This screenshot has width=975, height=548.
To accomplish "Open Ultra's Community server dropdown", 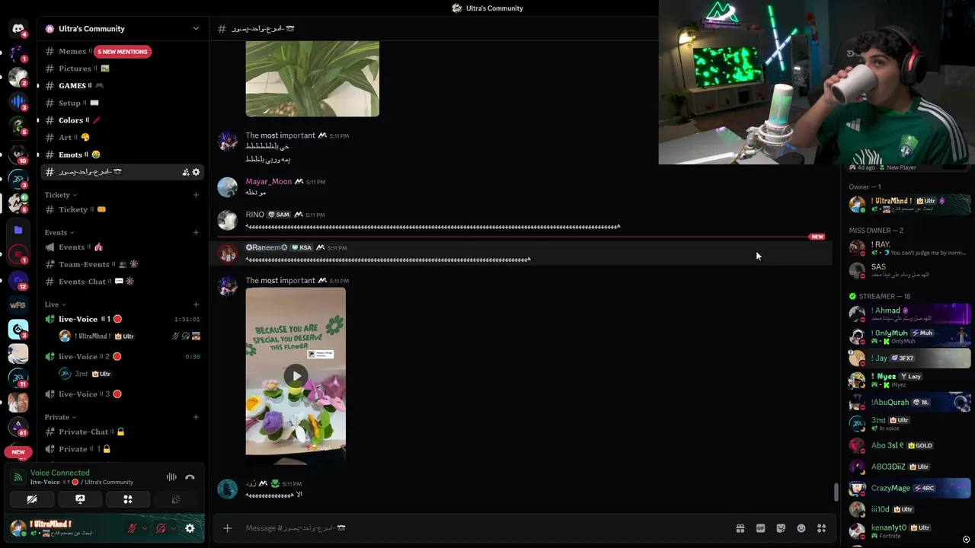I will [123, 28].
